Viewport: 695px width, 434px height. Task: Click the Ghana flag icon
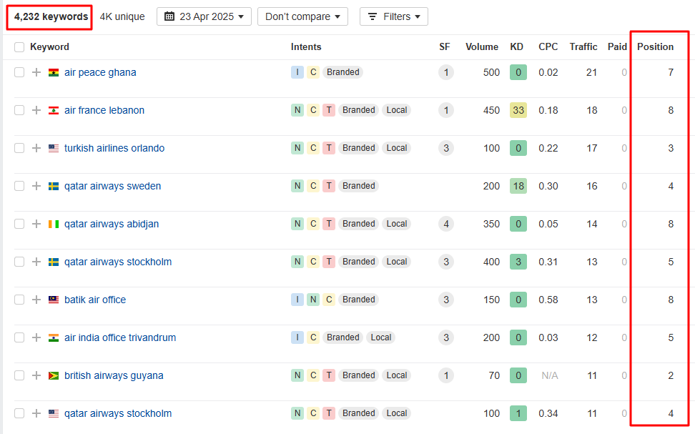click(54, 73)
